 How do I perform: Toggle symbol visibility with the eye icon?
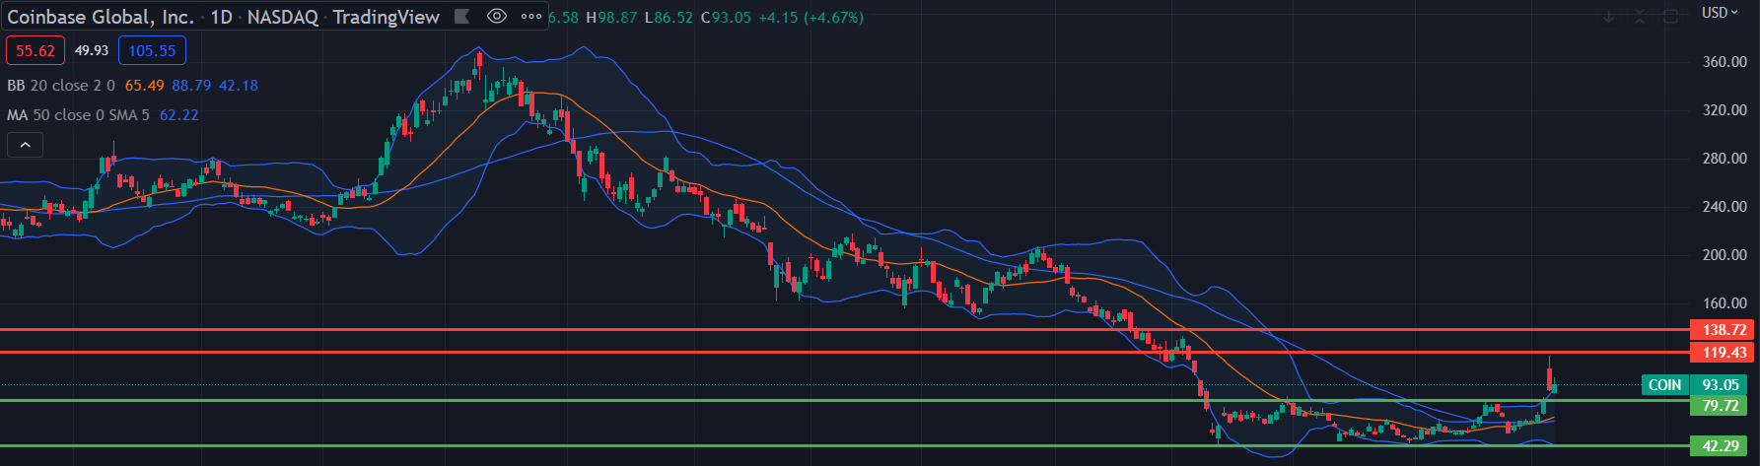(x=497, y=17)
